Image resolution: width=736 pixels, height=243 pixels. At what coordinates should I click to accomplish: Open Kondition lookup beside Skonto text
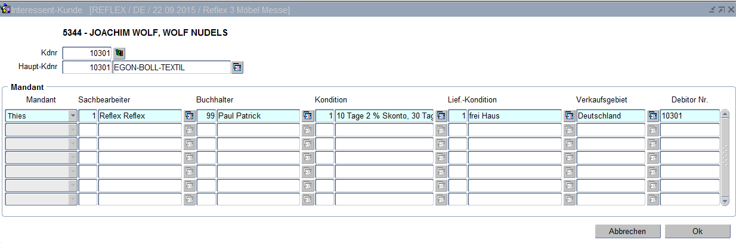441,116
